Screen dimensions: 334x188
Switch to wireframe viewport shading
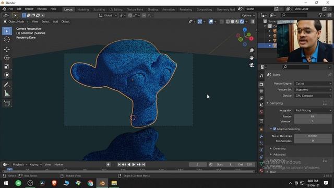pyautogui.click(x=228, y=21)
